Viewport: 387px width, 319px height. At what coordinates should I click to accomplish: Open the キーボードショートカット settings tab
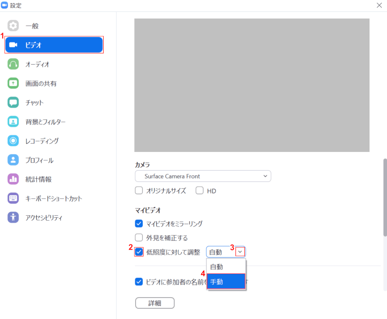click(54, 198)
